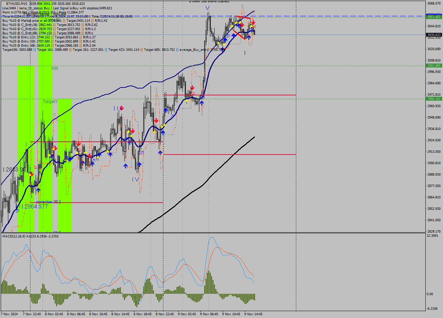Click the green 3053.865 price tag
Screen dimensions: 443x318
[x=434, y=17]
